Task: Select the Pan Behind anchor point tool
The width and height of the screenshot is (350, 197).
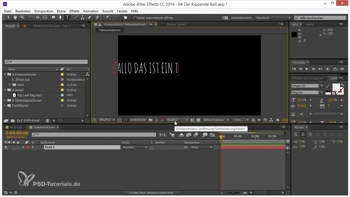Action: pos(45,18)
